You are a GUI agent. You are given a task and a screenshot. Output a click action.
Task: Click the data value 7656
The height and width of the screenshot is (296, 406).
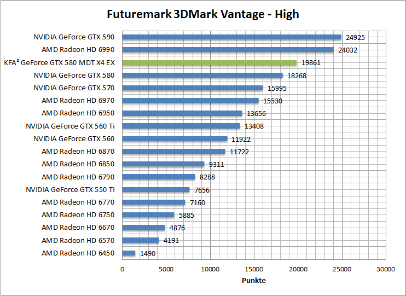pyautogui.click(x=202, y=190)
